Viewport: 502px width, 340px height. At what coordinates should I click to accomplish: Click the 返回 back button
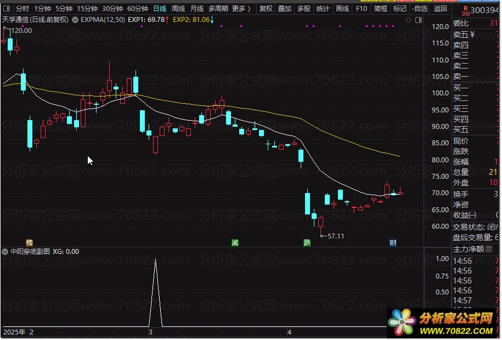[x=440, y=9]
